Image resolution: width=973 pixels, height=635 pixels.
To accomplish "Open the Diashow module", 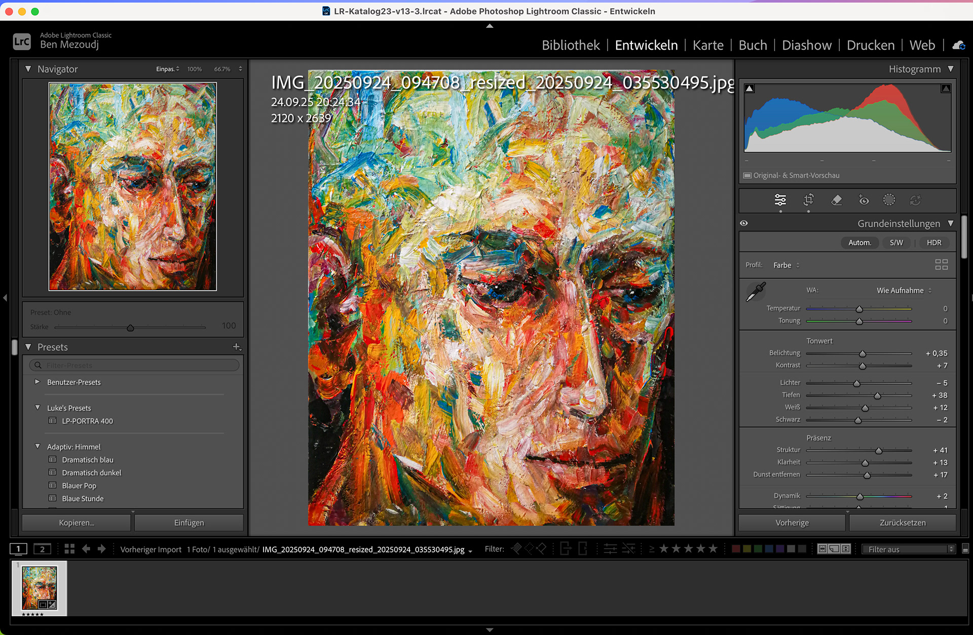I will point(807,45).
